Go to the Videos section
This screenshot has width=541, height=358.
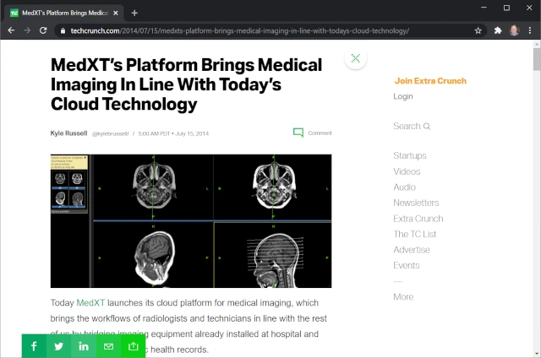point(407,171)
